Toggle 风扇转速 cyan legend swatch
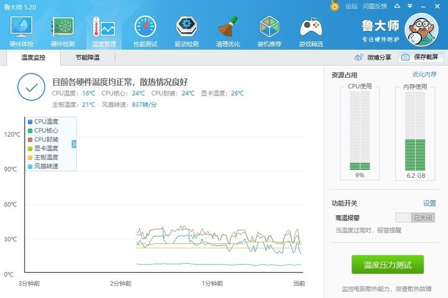 (x=30, y=166)
